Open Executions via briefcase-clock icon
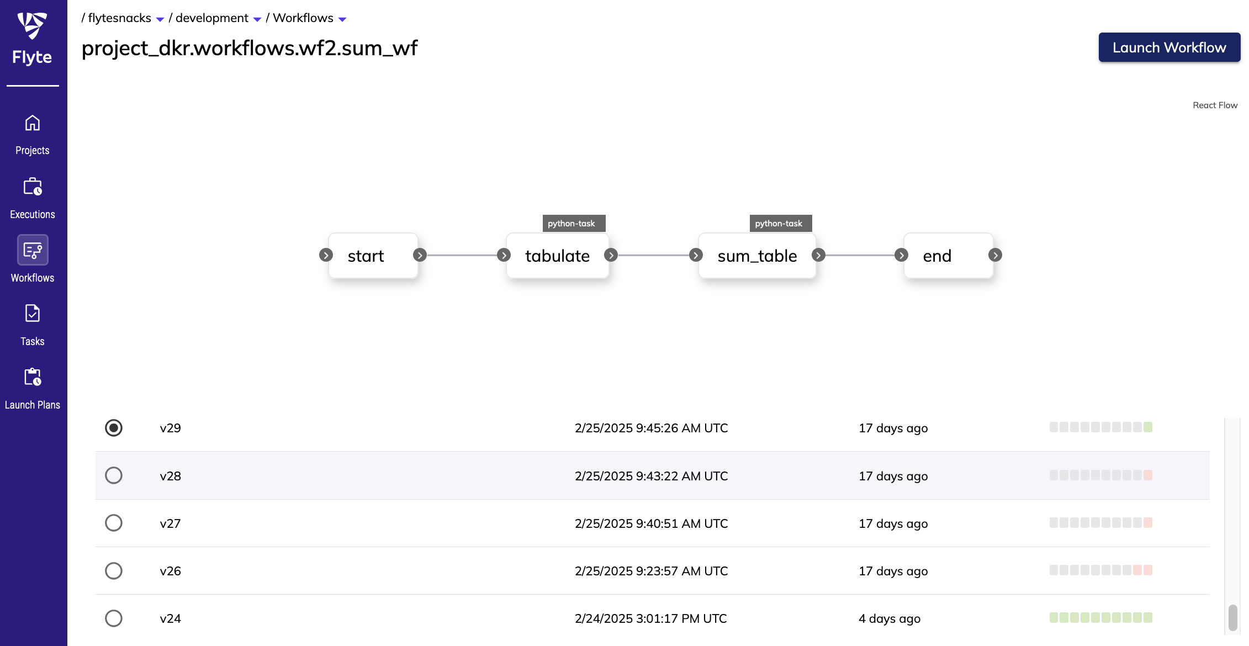Image resolution: width=1249 pixels, height=646 pixels. (33, 187)
